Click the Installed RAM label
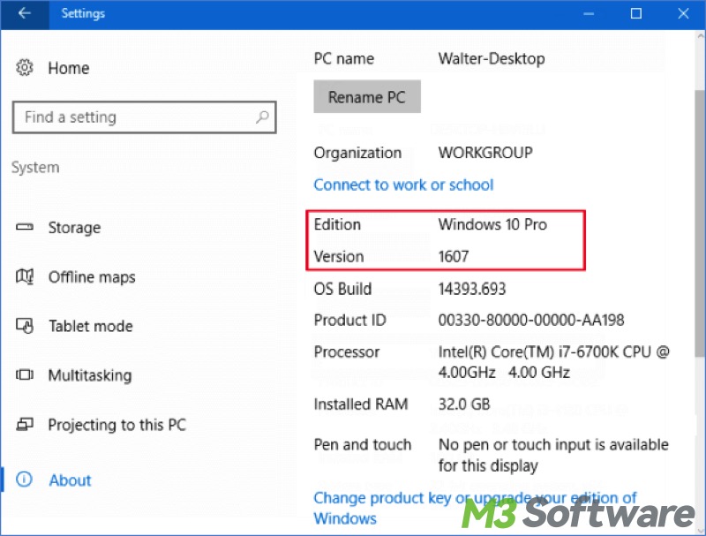 point(361,404)
